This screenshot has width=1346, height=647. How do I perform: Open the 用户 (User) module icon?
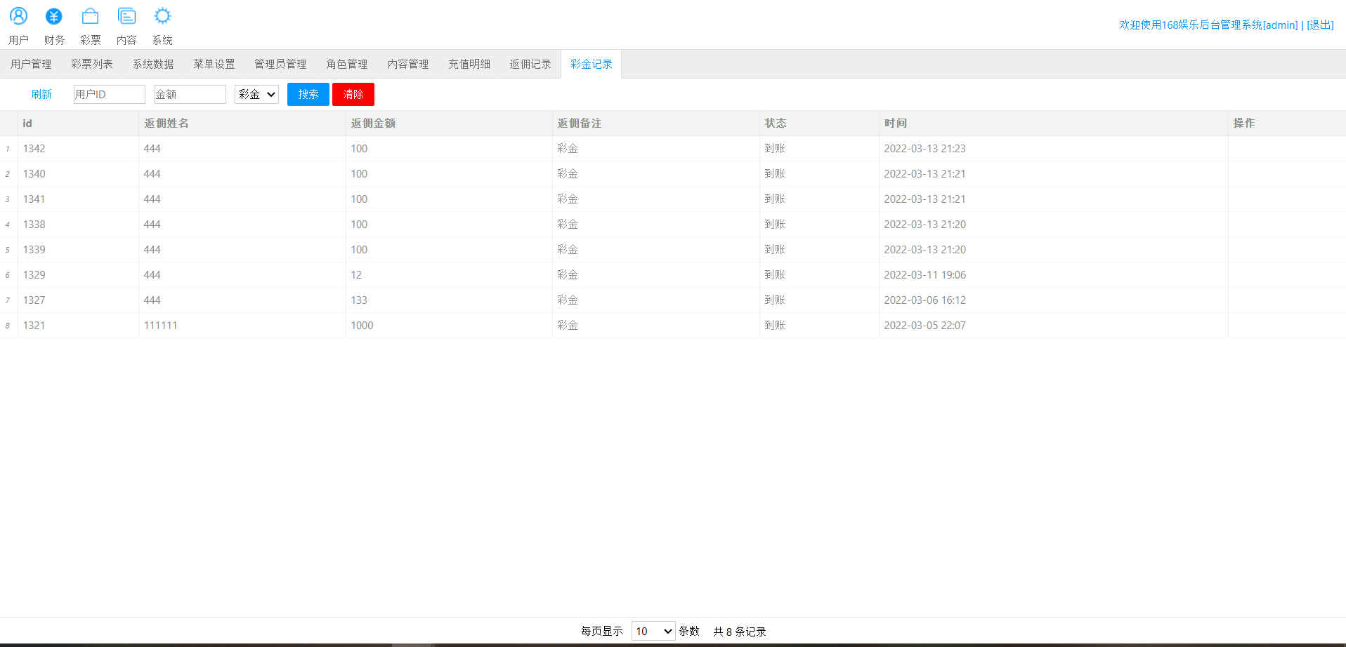click(x=18, y=16)
